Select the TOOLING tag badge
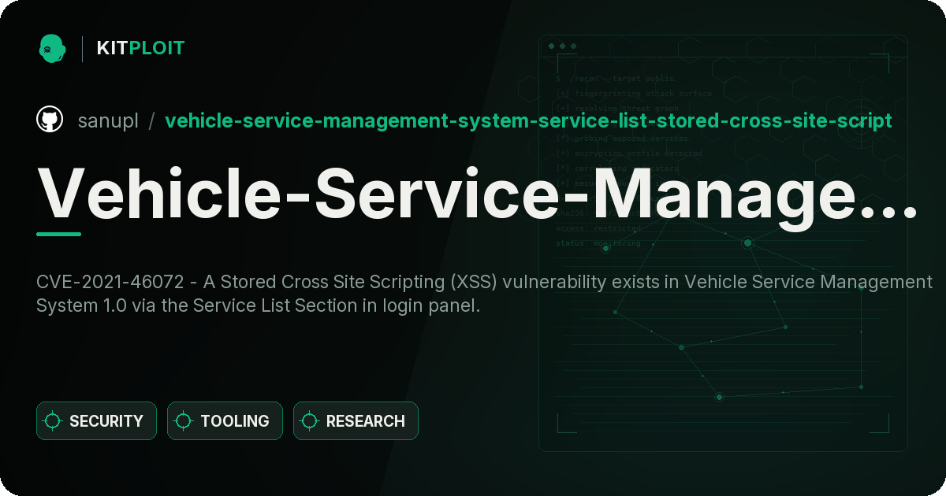The height and width of the screenshot is (496, 946). tap(225, 421)
